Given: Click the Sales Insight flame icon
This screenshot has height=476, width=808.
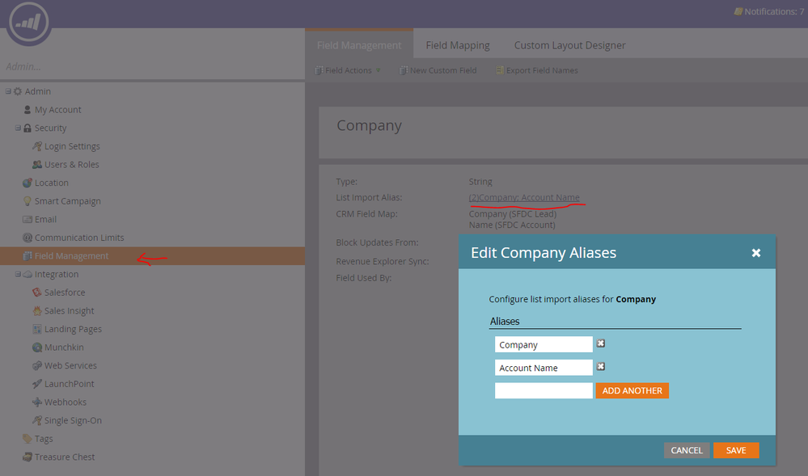Looking at the screenshot, I should coord(37,310).
